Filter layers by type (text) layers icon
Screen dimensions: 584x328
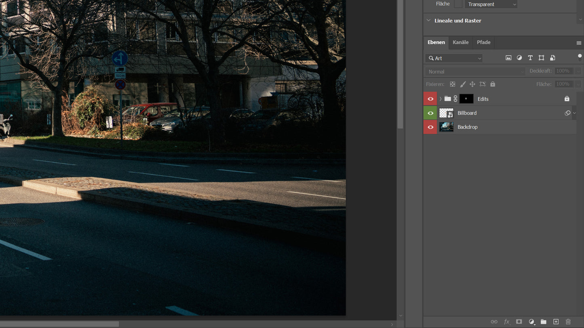530,58
